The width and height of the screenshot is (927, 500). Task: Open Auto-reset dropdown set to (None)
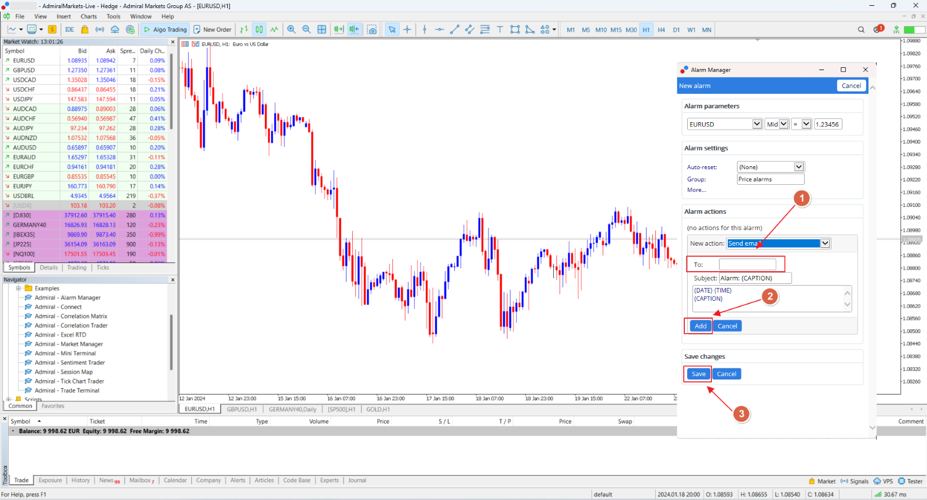(x=771, y=167)
